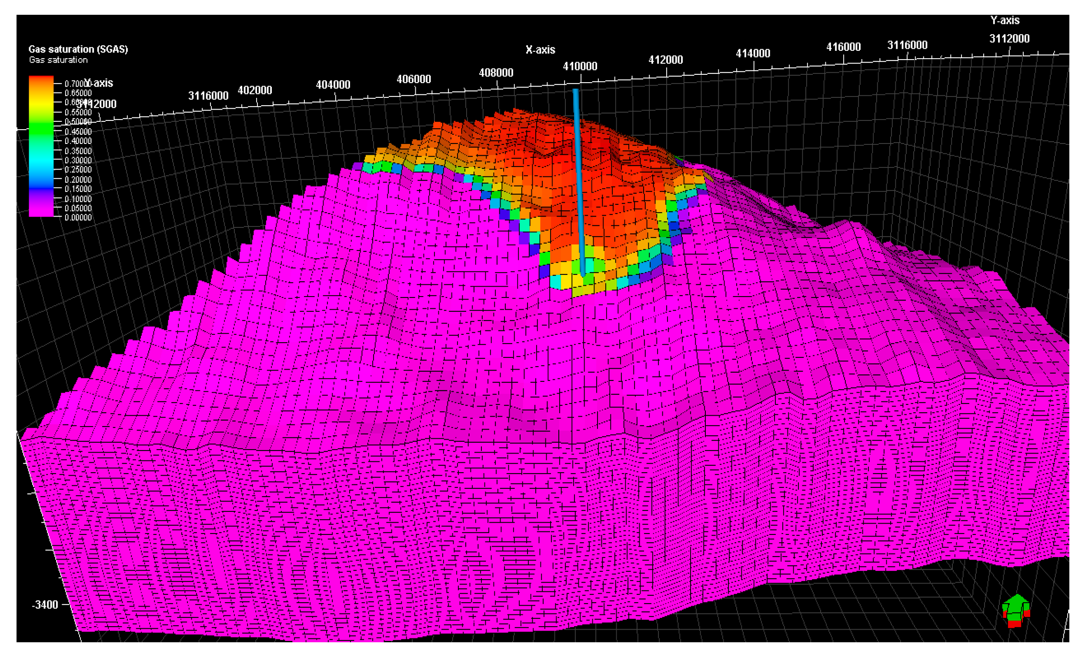Click the 416000 axis tick label
This screenshot has width=1085, height=654.
[x=843, y=47]
